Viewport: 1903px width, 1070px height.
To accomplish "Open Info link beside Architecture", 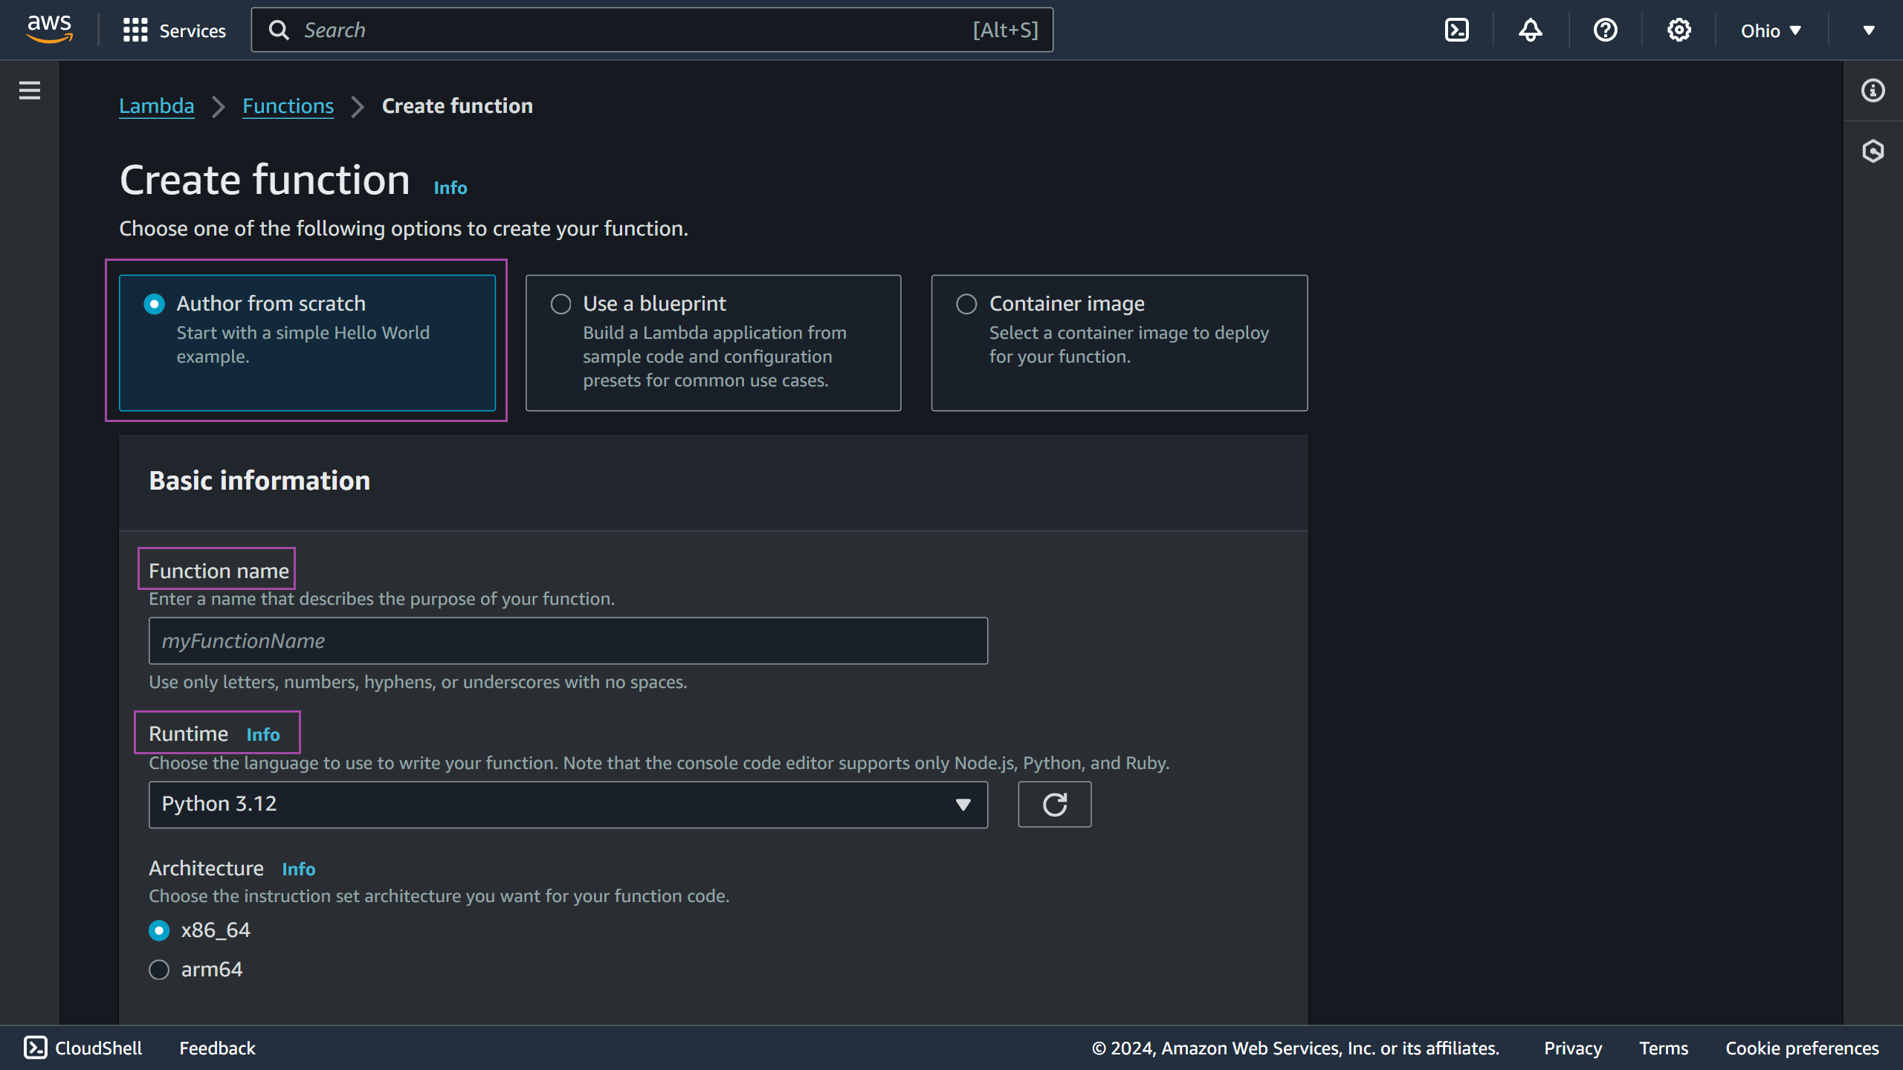I will (299, 869).
